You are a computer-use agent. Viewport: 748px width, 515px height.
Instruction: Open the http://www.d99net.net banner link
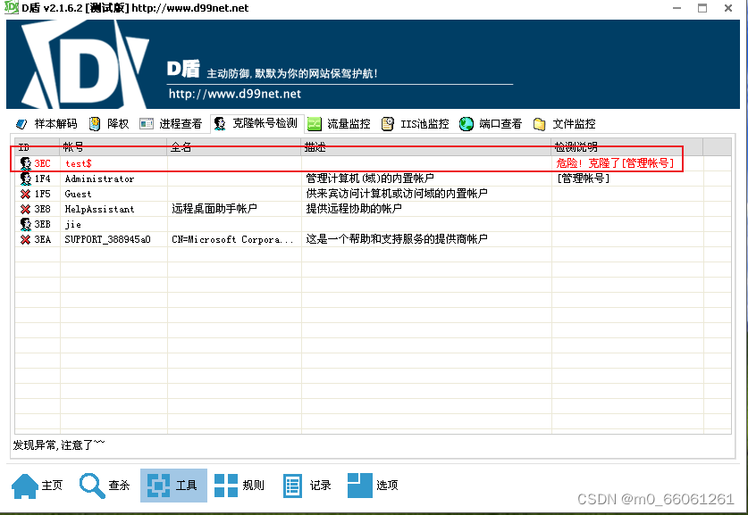point(235,94)
